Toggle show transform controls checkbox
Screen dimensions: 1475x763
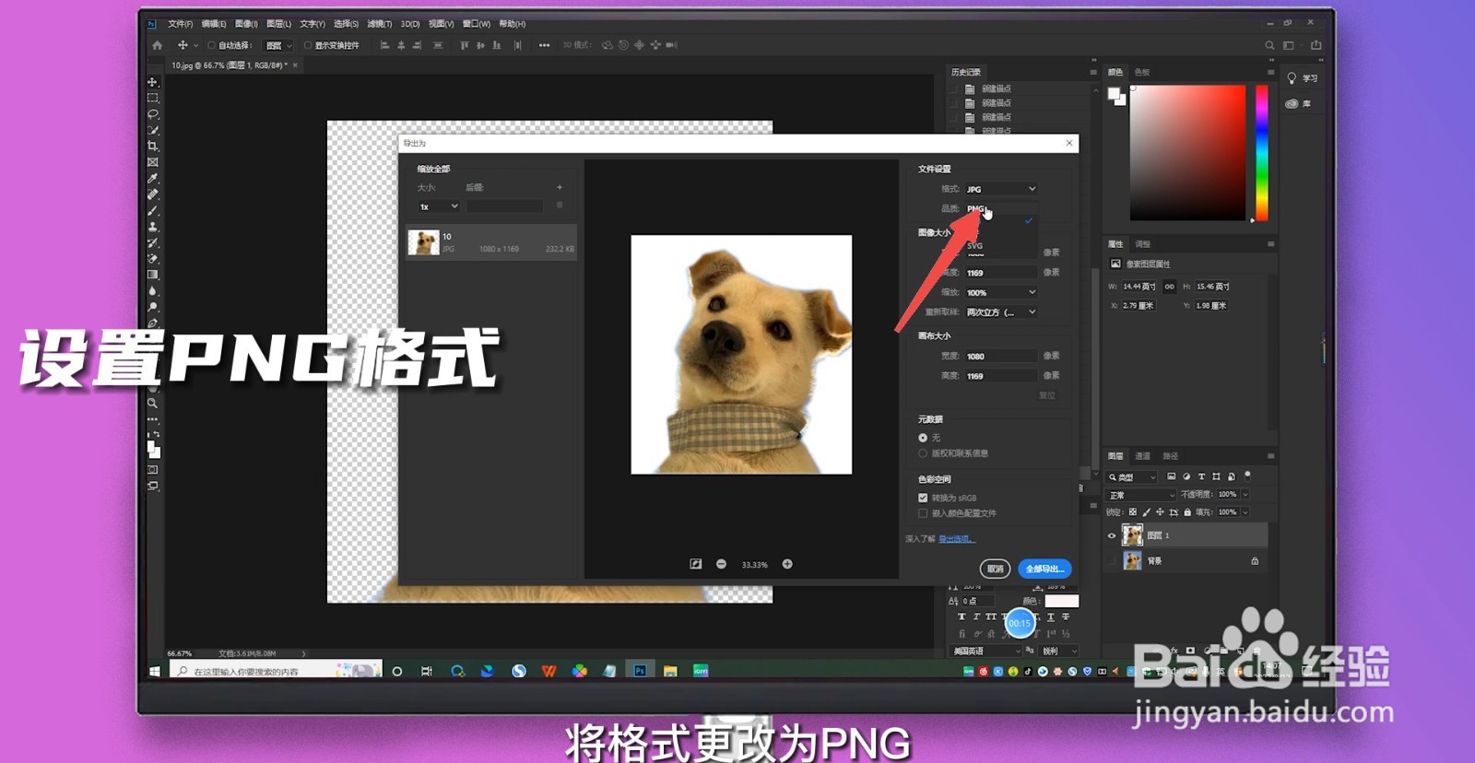pyautogui.click(x=308, y=45)
